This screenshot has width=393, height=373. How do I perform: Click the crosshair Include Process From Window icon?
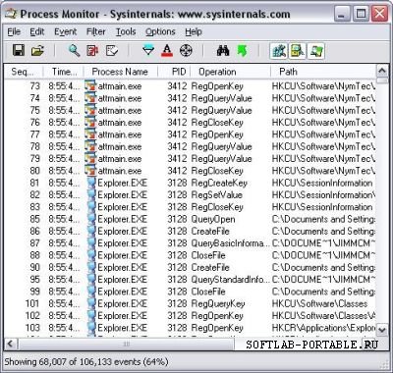coord(186,51)
